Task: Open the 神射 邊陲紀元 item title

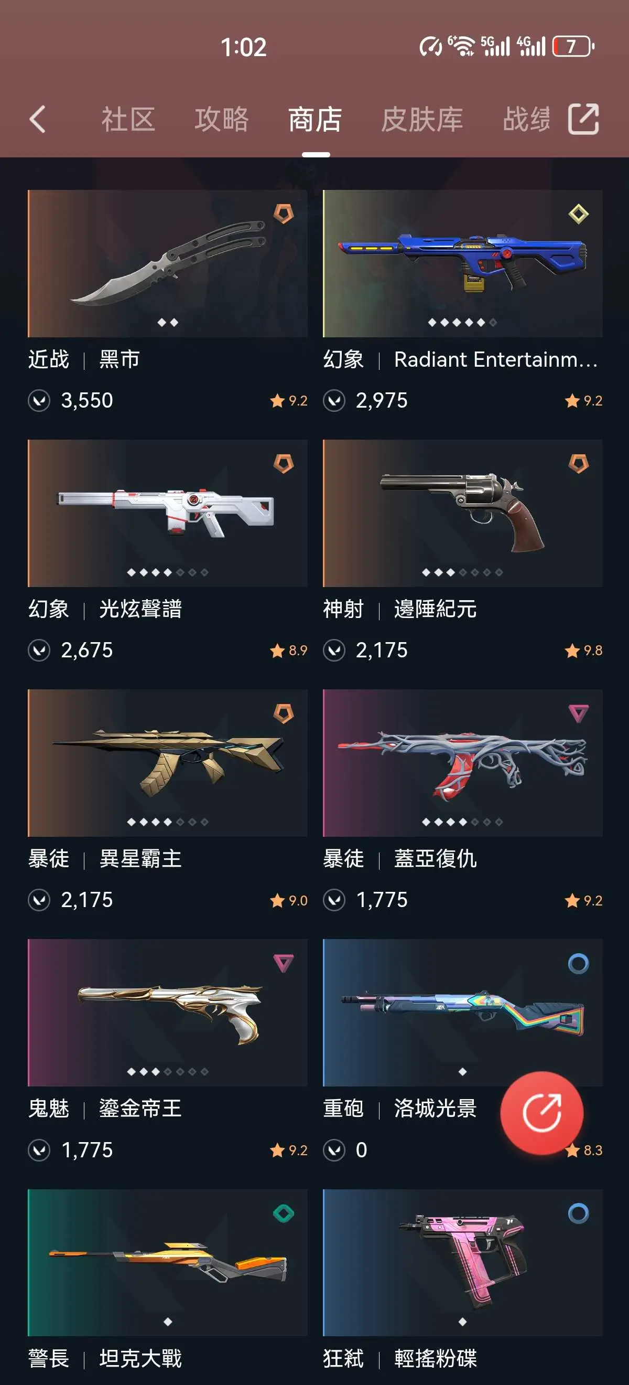Action: point(400,609)
